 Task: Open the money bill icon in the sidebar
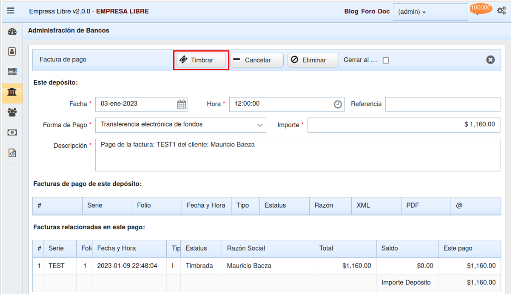point(12,133)
